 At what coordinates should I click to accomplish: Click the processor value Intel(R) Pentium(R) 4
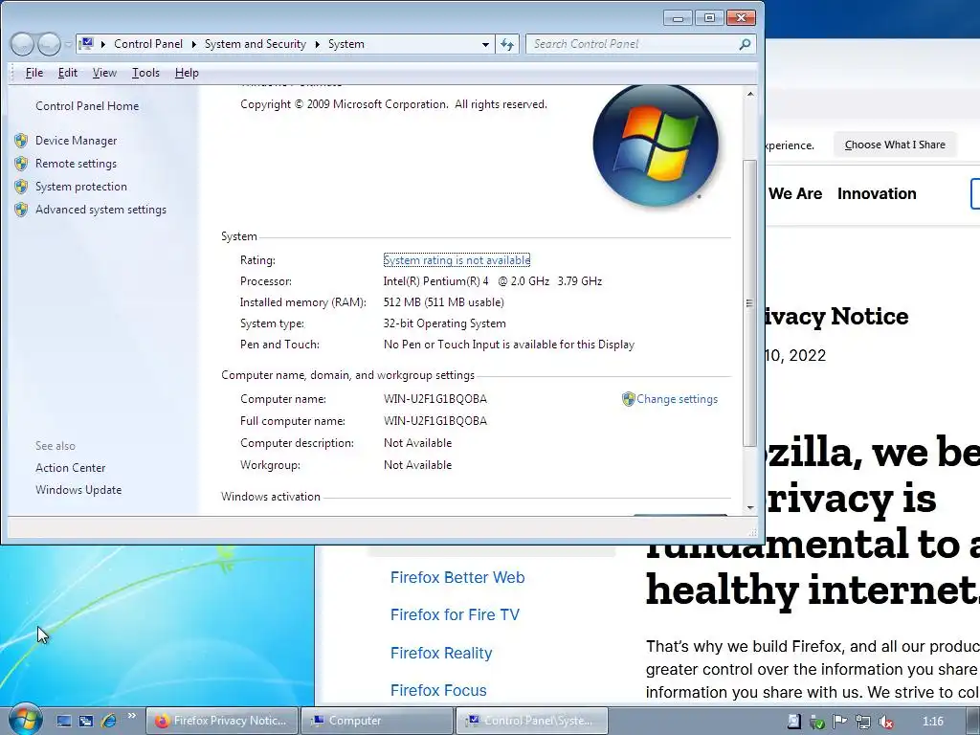click(x=435, y=281)
